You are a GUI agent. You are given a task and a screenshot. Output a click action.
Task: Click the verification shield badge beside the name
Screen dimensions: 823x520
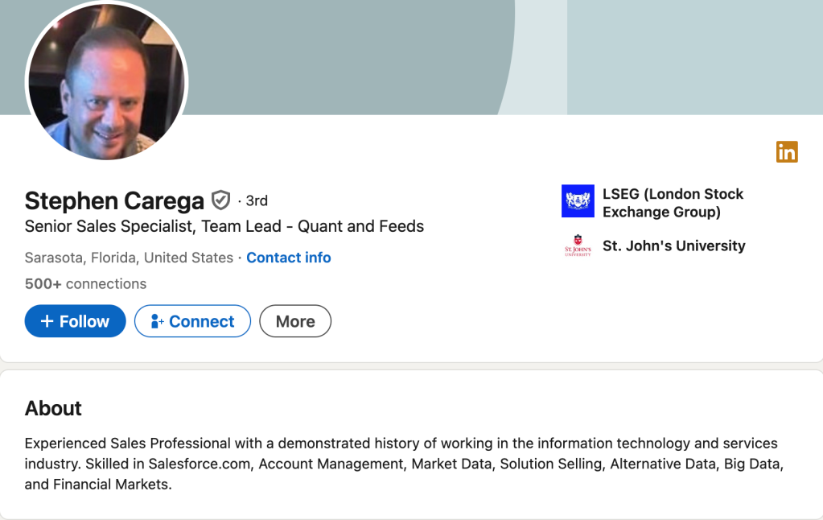(220, 200)
